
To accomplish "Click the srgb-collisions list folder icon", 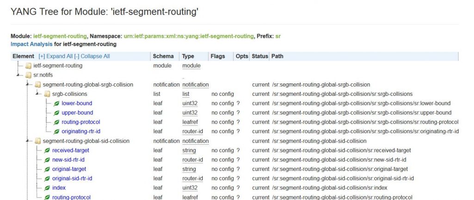I will (47, 94).
